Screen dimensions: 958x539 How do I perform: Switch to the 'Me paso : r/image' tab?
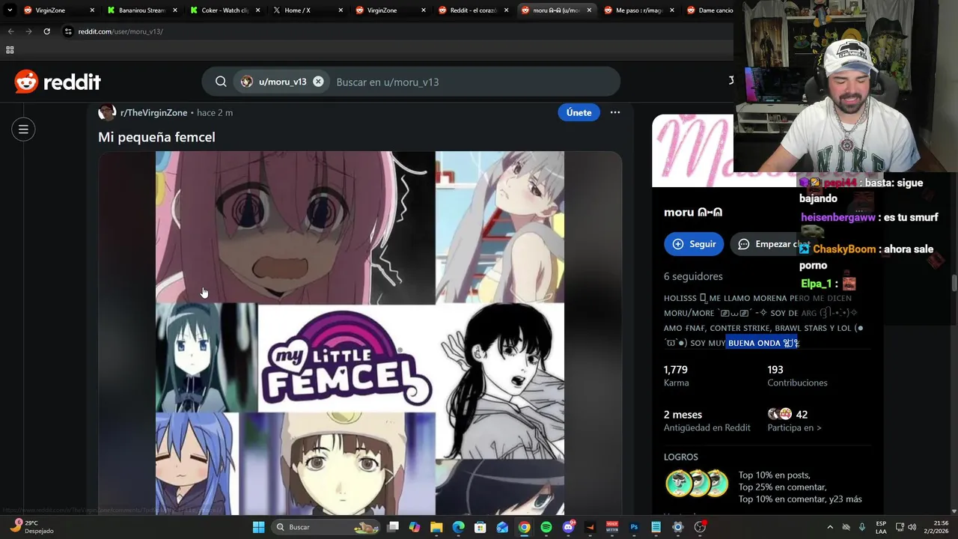[x=639, y=10]
